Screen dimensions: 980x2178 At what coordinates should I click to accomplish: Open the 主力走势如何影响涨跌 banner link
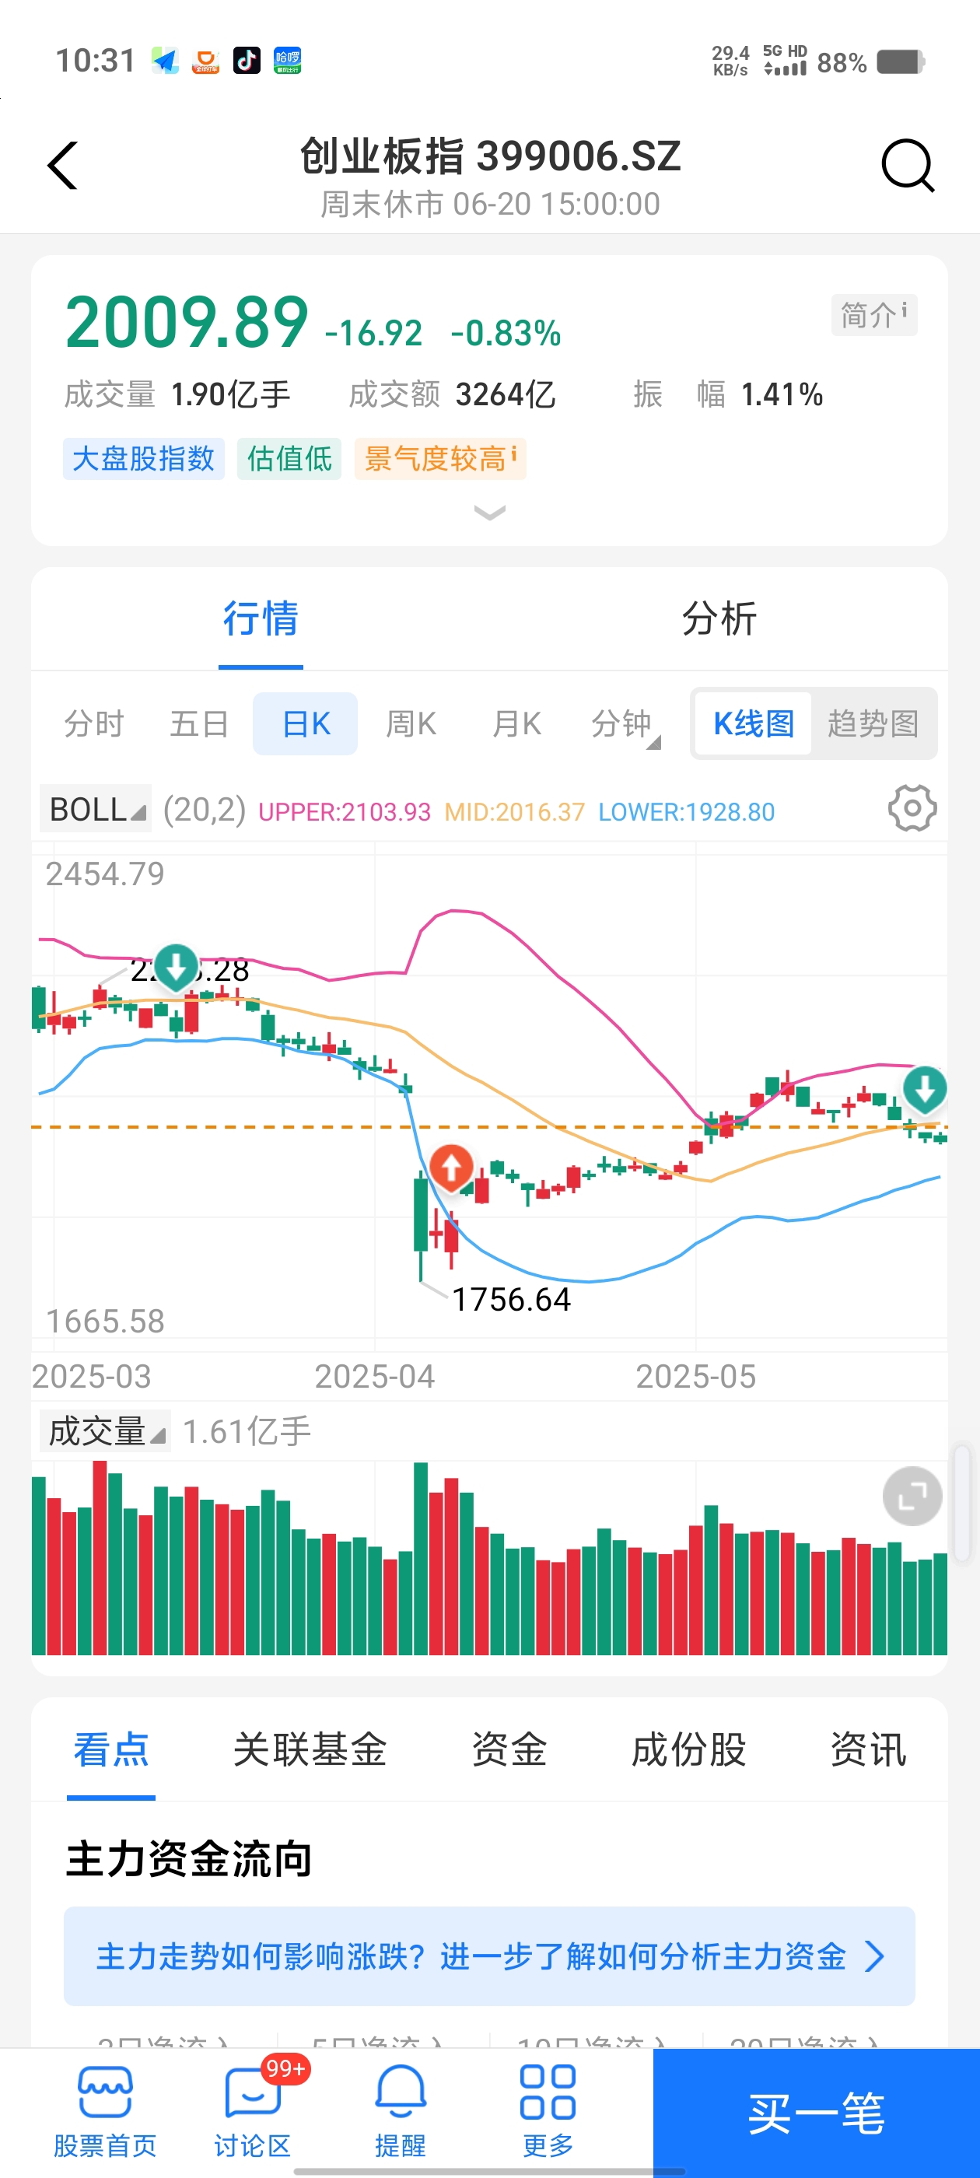coord(489,1956)
